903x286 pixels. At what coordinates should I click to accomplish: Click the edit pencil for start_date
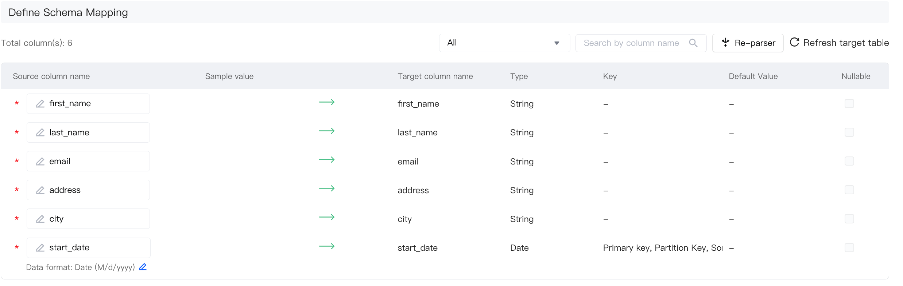(x=40, y=248)
